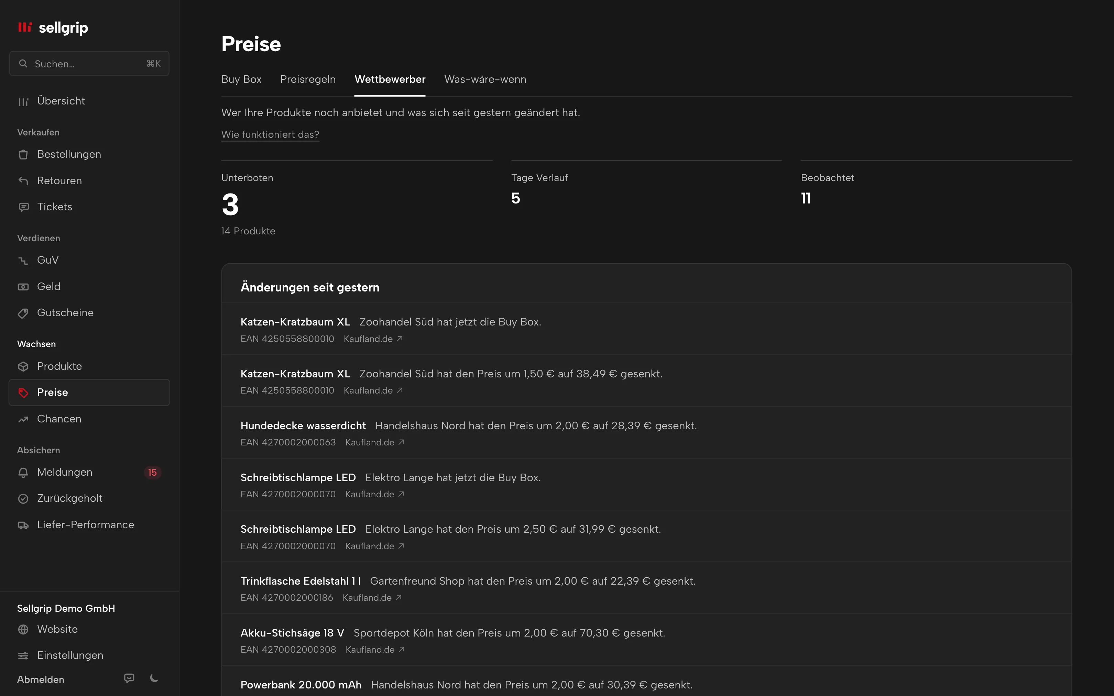Viewport: 1114px width, 696px height.
Task: Open the Kaufland.de link for Akku-Stichsäge 18 V
Action: 375,650
